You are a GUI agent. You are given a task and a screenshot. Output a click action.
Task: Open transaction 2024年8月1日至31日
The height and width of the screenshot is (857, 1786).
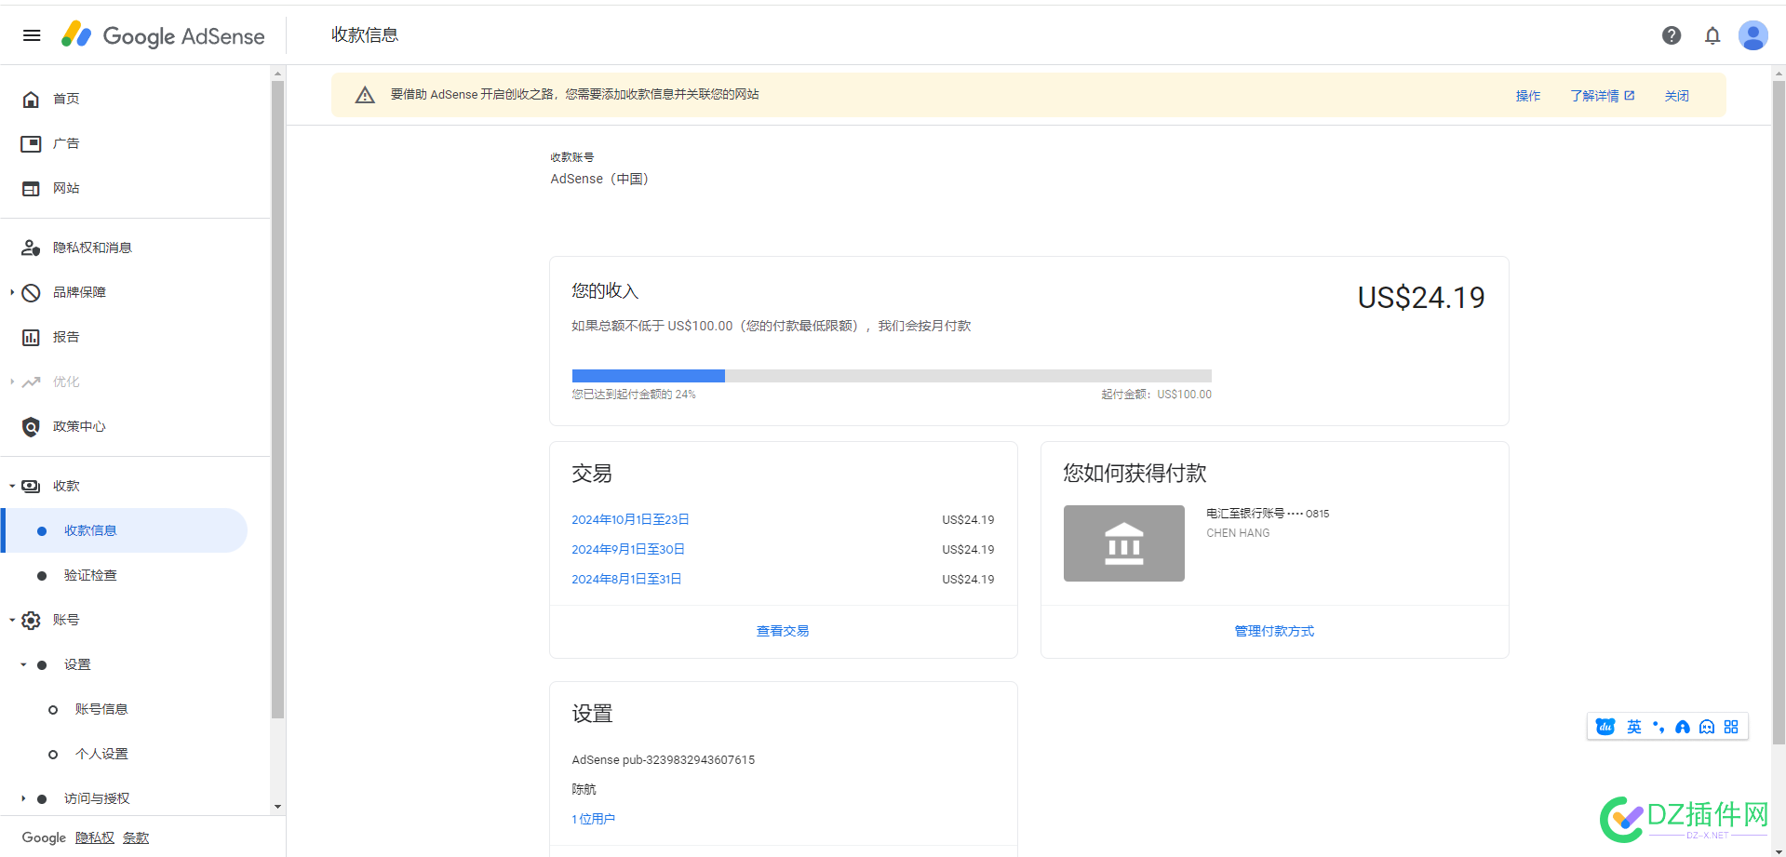[x=626, y=579]
